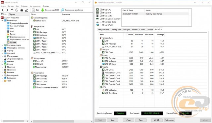The height and width of the screenshot is (123, 212).
Task: Open the IPMI tree entry
Action: click(12, 31)
